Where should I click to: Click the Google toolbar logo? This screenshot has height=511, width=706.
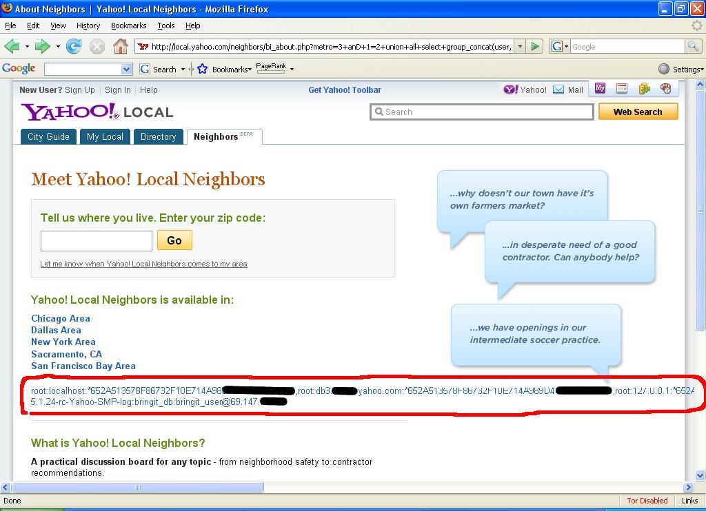[x=19, y=69]
